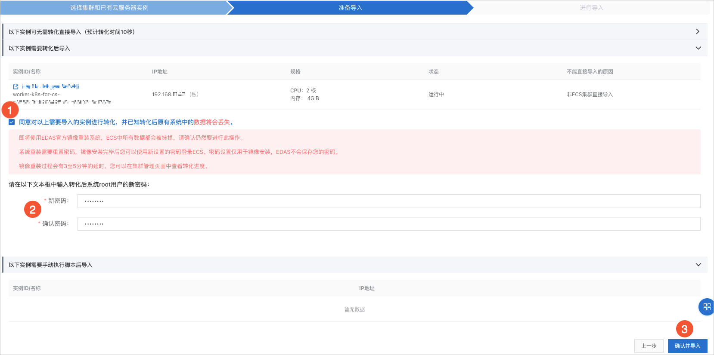Screen dimensions: 714x355
Task: Click the 镜像重装过程 delay warning line
Action: [x=115, y=166]
